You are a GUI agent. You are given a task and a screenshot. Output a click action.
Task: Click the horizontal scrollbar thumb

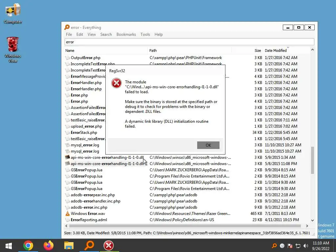click(x=185, y=226)
